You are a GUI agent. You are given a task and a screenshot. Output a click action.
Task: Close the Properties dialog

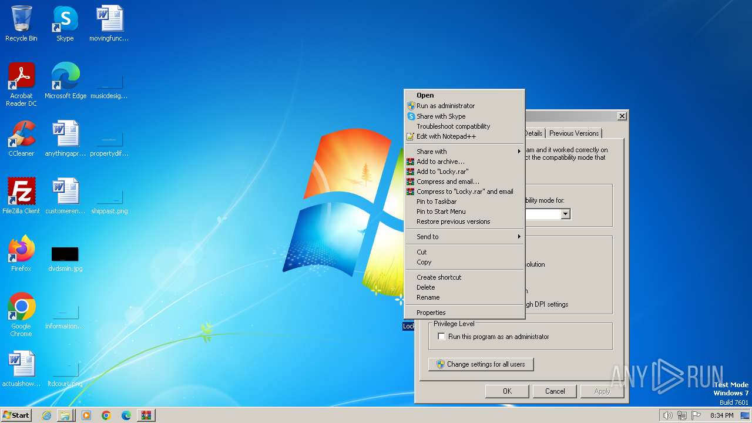[622, 116]
